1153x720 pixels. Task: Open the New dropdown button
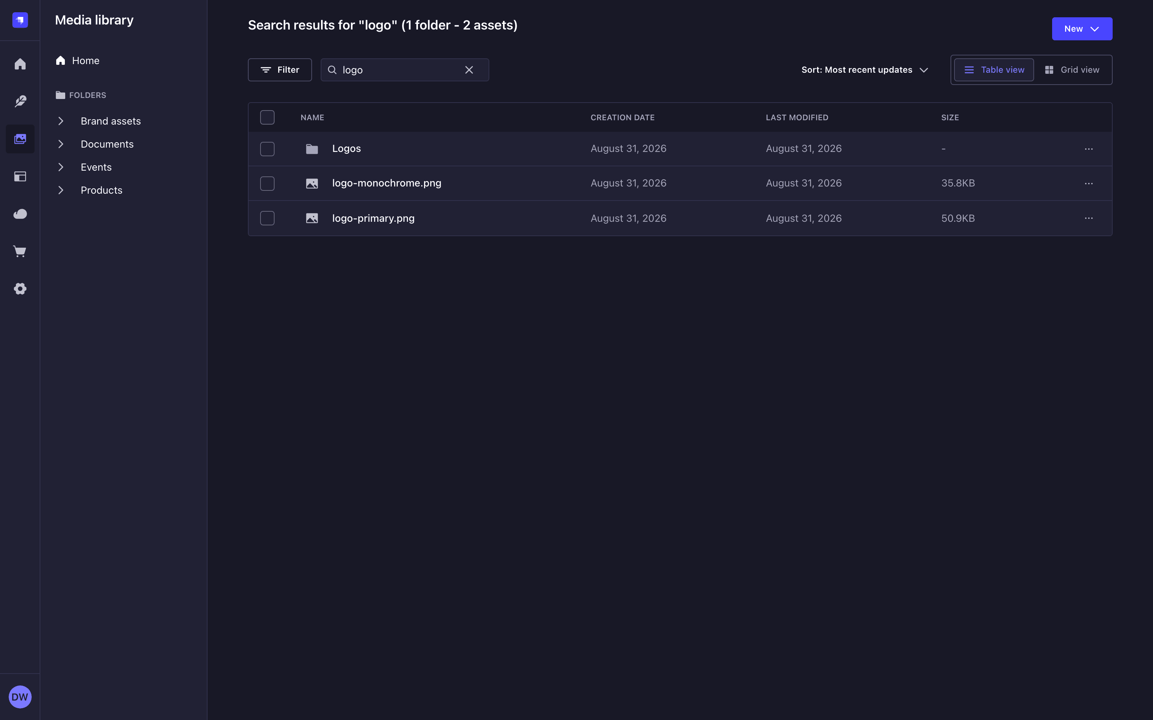tap(1082, 28)
